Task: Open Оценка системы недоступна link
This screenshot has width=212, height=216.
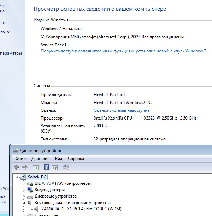Action: 122,110
